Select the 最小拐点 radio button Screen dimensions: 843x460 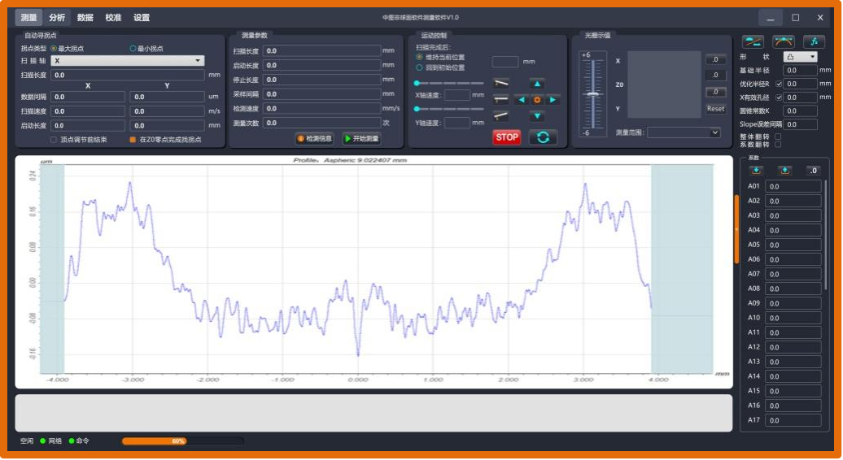pyautogui.click(x=133, y=49)
